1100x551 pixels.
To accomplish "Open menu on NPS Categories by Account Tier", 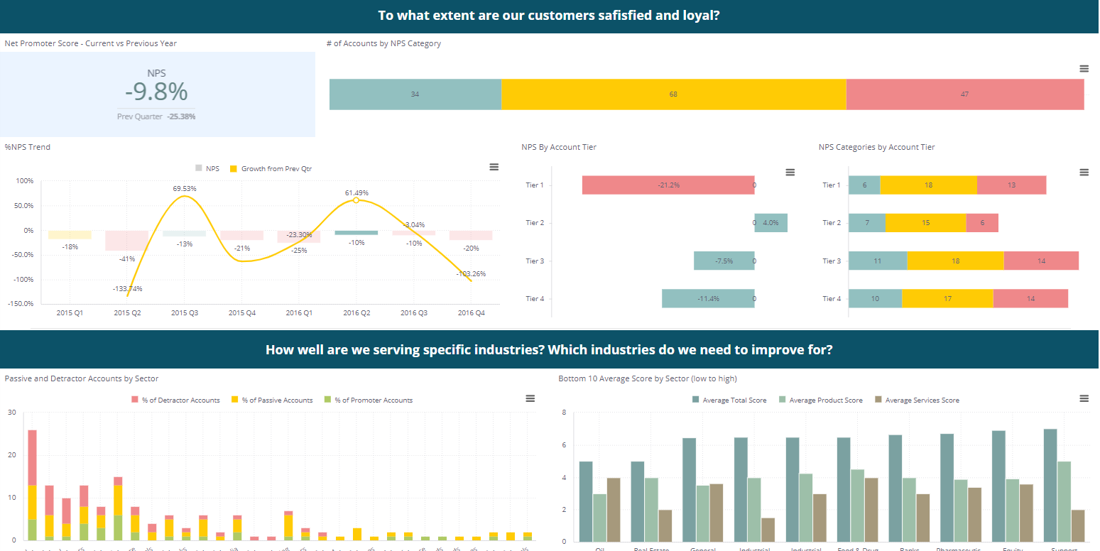I will [x=1084, y=172].
